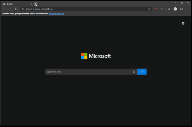Focus the 'Search or enter web address' bar
The height and width of the screenshot is (127, 192).
86,9
